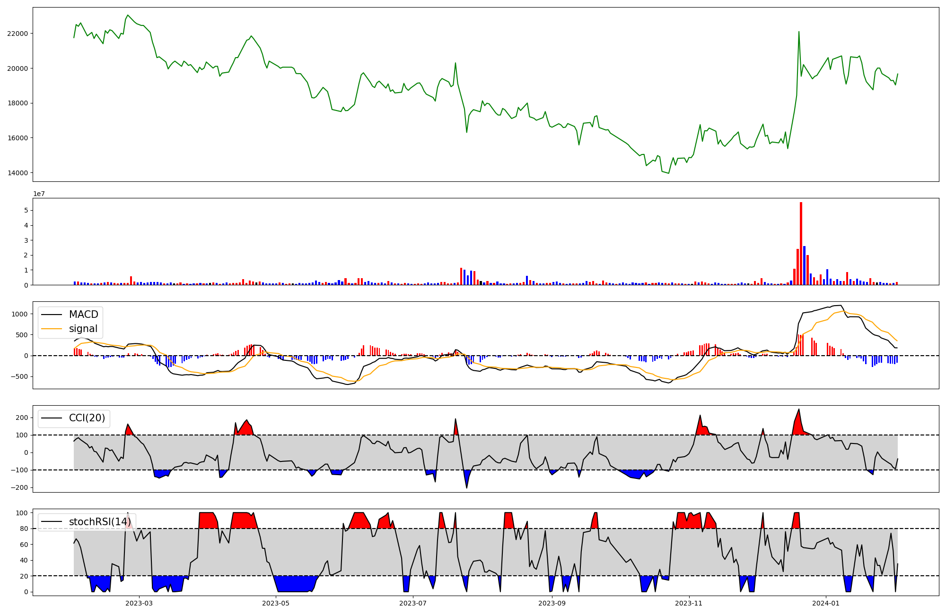Click the 22000 price axis tick label

click(x=18, y=34)
